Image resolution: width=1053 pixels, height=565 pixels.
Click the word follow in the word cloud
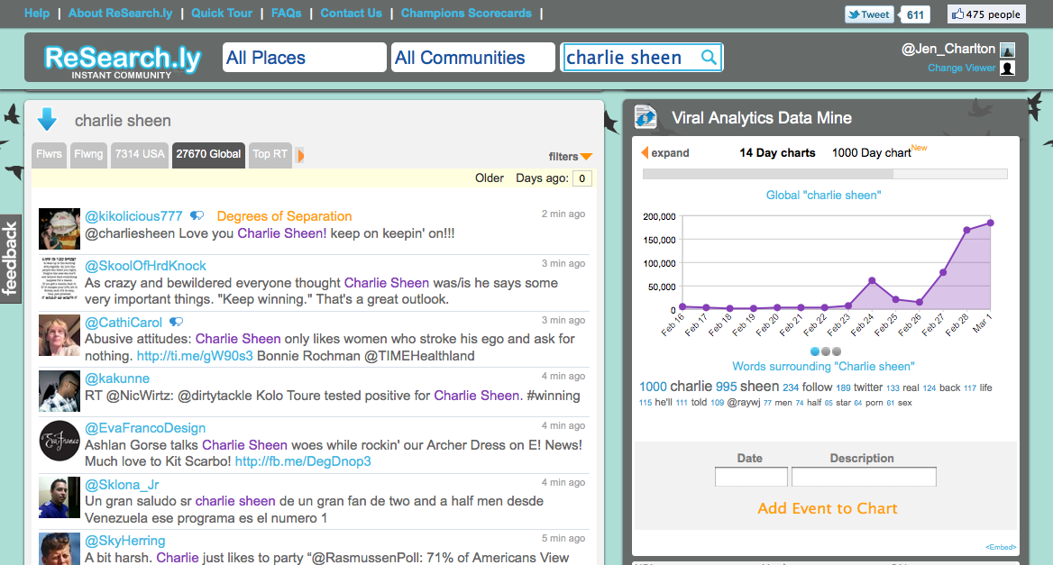point(818,387)
